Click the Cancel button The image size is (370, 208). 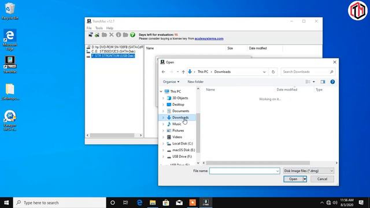pos(322,179)
